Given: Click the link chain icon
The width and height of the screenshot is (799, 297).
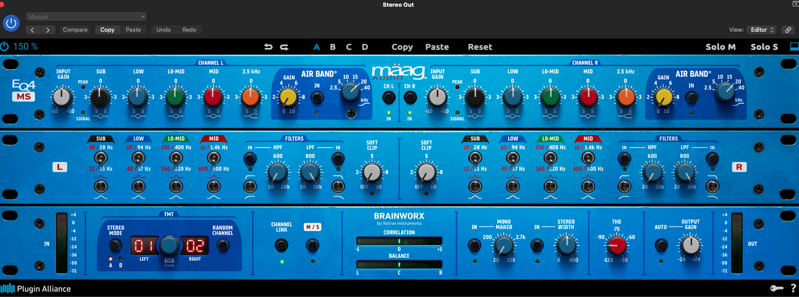Looking at the screenshot, I should pyautogui.click(x=788, y=30).
